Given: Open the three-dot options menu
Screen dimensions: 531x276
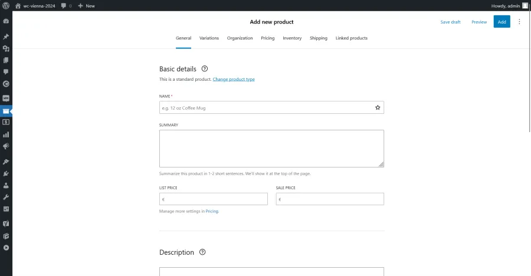Looking at the screenshot, I should click(x=519, y=22).
